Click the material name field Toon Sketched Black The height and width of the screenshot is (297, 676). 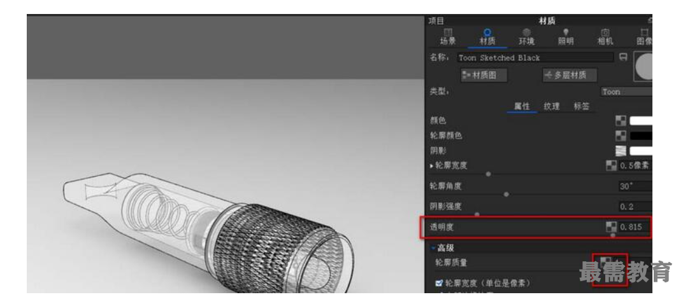[x=535, y=58]
